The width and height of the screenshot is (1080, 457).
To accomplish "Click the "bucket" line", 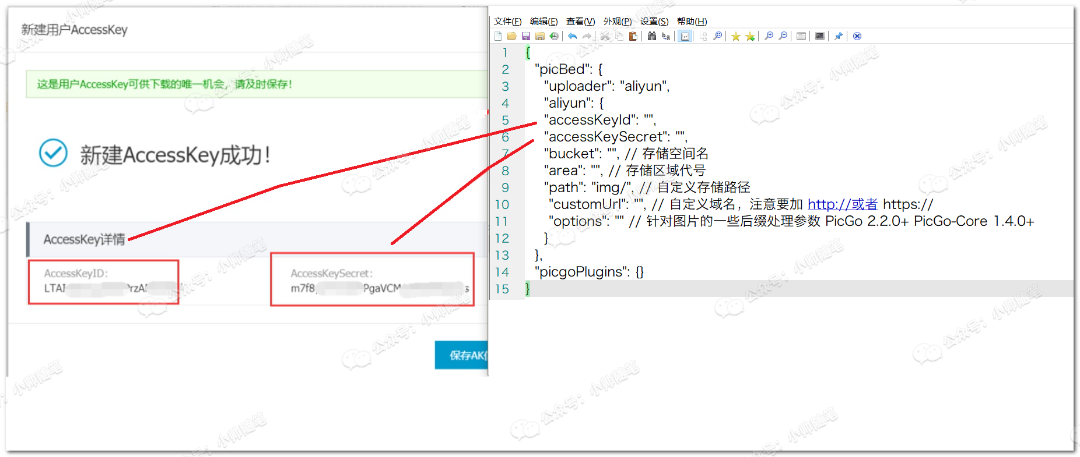I will 626,154.
